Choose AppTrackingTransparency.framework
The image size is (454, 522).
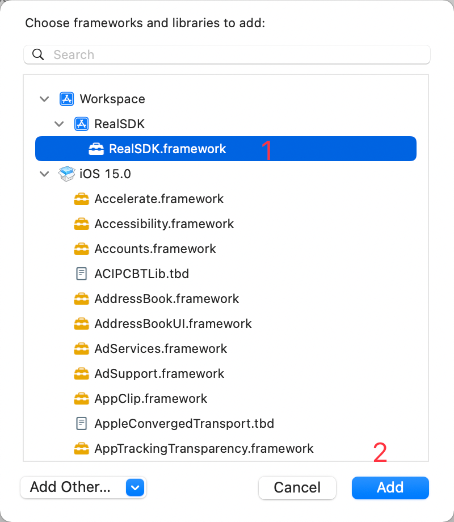[204, 449]
